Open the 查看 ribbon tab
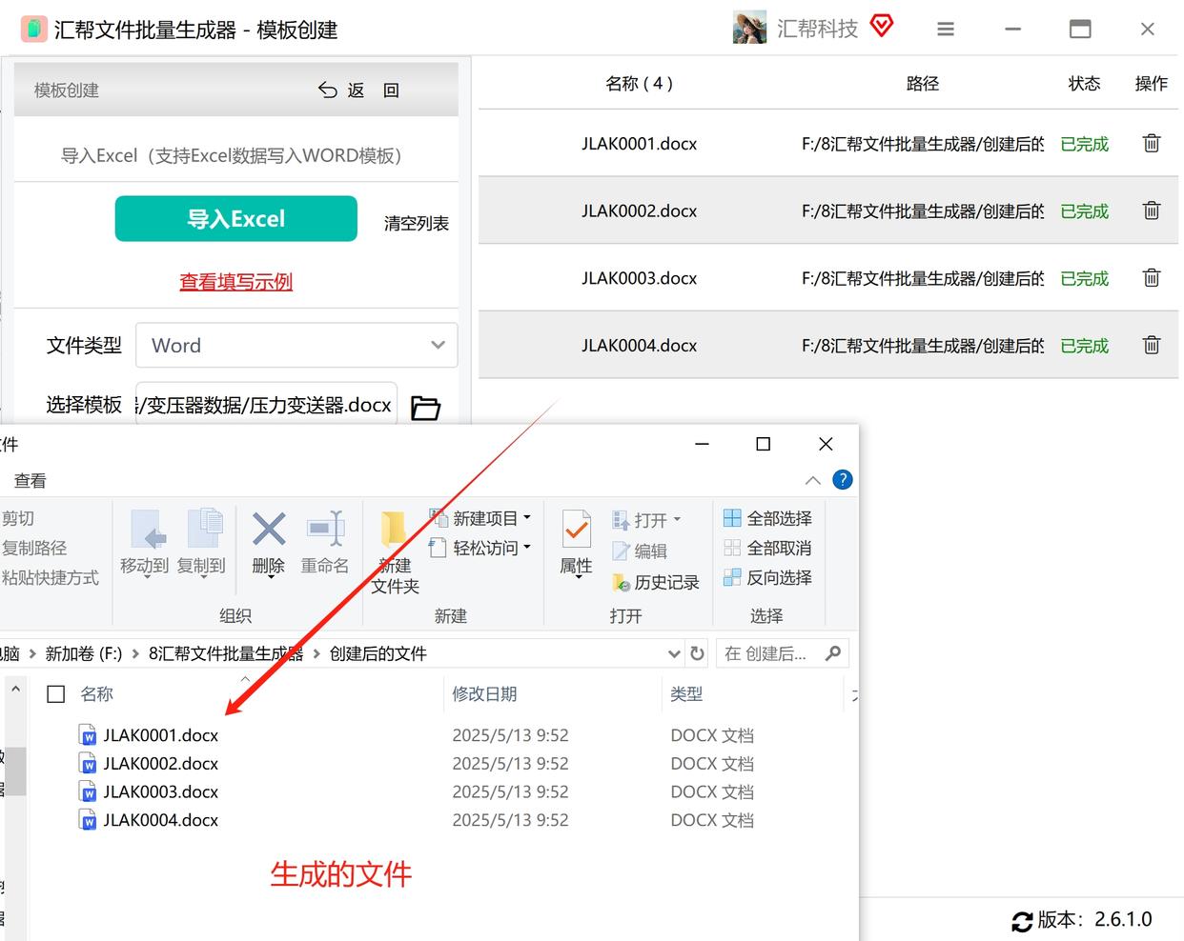1184x941 pixels. [31, 481]
